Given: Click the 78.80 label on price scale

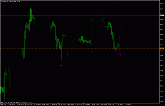Looking at the screenshot, I should pos(162,76).
